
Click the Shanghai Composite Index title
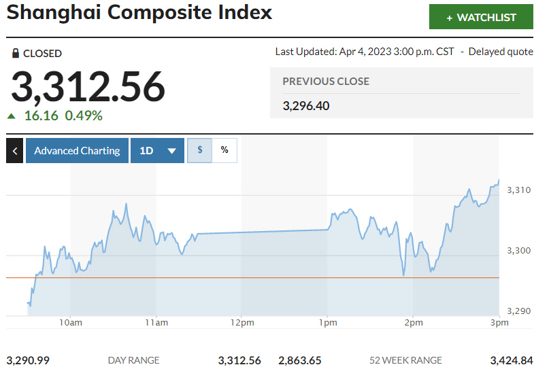point(139,12)
